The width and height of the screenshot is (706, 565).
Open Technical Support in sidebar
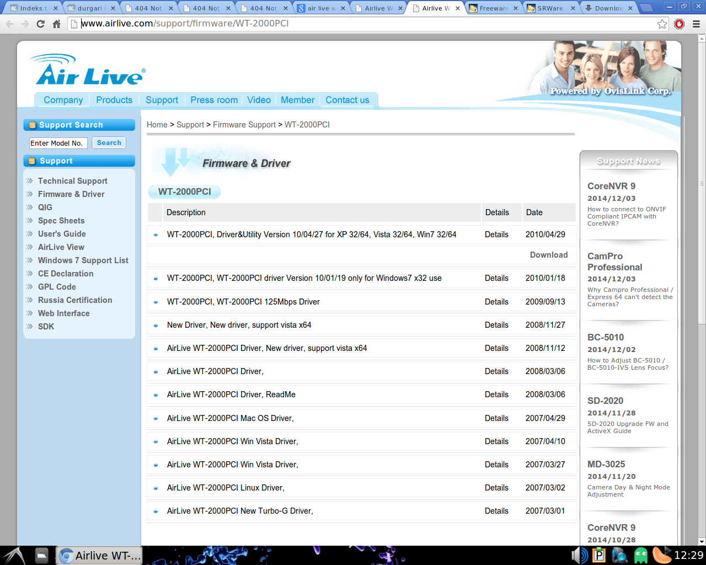click(x=73, y=181)
